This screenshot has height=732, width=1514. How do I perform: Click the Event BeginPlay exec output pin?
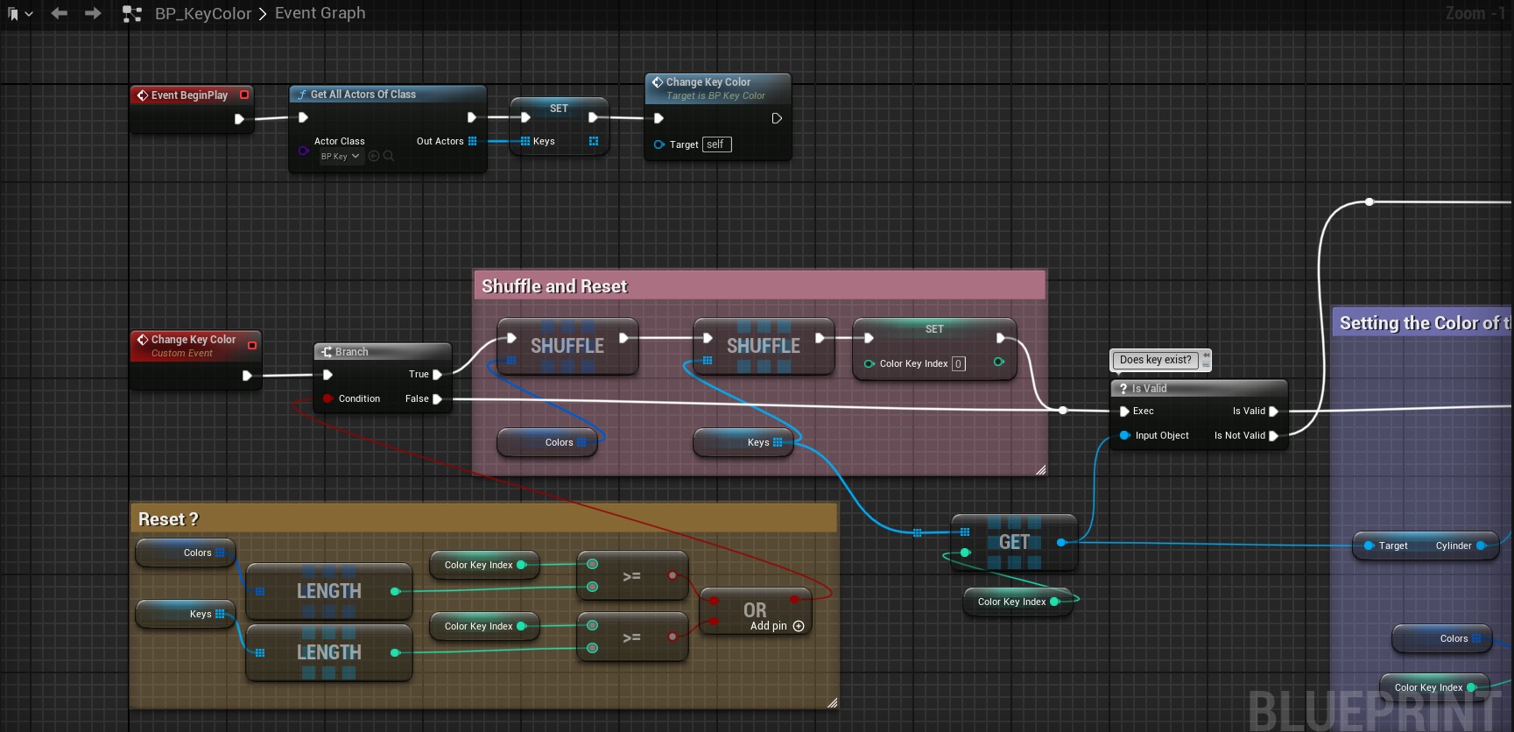point(239,119)
